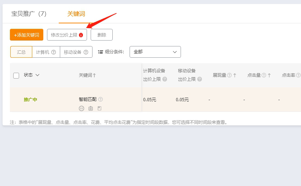
Task: Click the +添加关键词 button
Action: tap(26, 35)
